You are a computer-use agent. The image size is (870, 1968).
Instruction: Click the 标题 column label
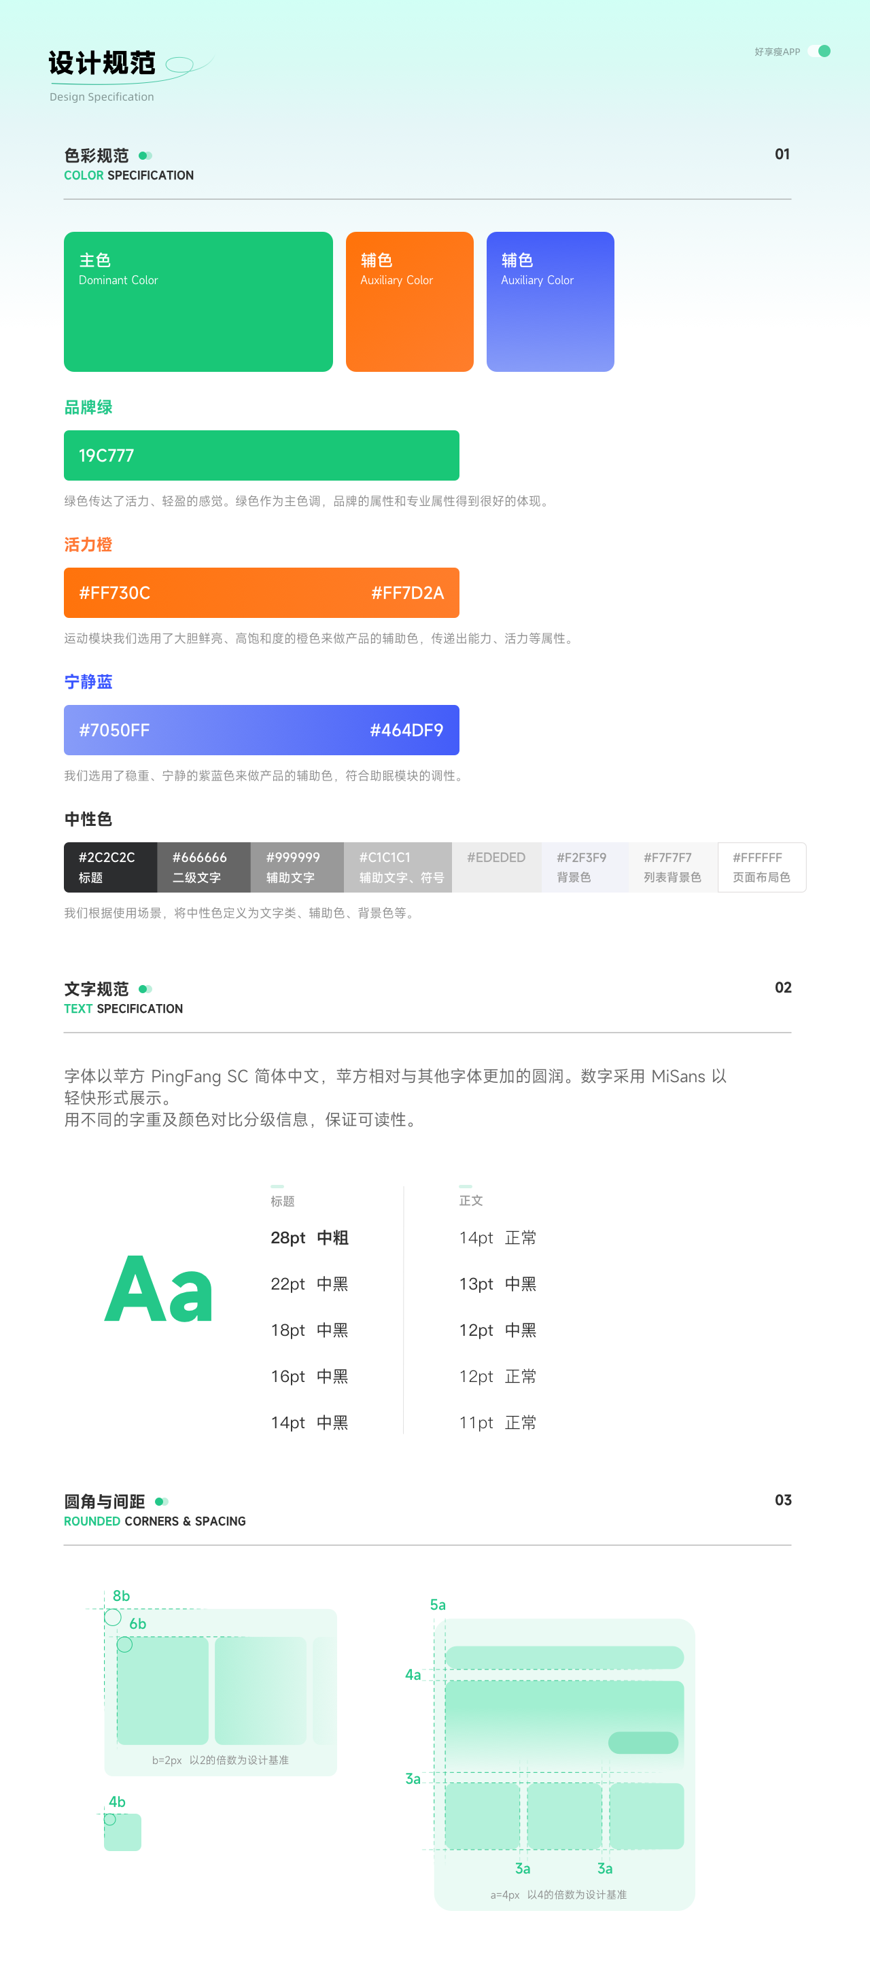click(283, 1202)
